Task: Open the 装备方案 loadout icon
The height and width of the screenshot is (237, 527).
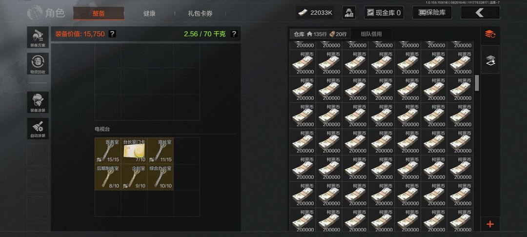Action: tap(38, 38)
